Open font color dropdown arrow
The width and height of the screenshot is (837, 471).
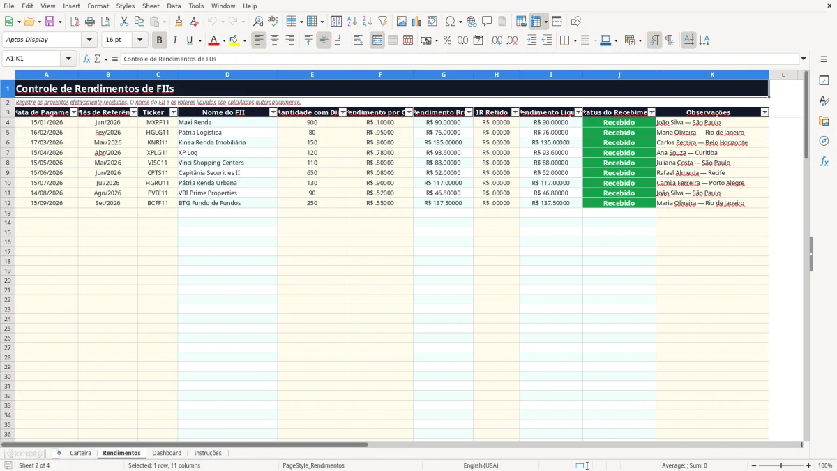pos(223,41)
